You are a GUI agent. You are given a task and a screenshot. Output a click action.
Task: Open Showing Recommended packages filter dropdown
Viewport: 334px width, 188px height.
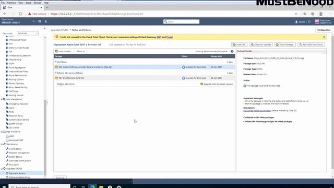pyautogui.click(x=211, y=51)
